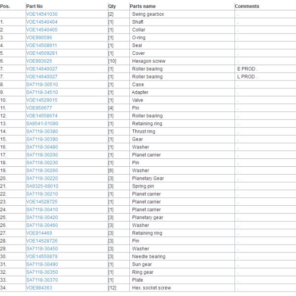The height and width of the screenshot is (296, 296).
Task: Click the VOE14540404 Shaft part number
Action: click(x=41, y=22)
